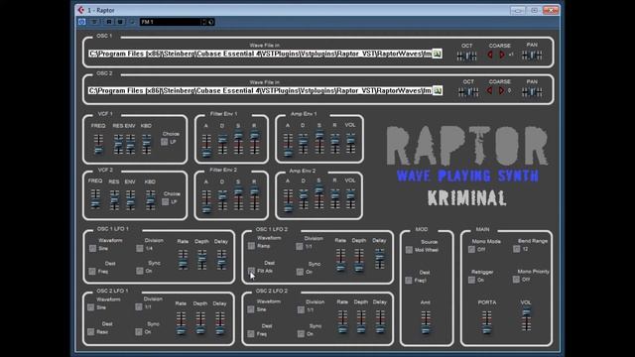Open VCF 1 filter Choice LP selector
Image resolution: width=635 pixels, height=357 pixels.
point(165,142)
